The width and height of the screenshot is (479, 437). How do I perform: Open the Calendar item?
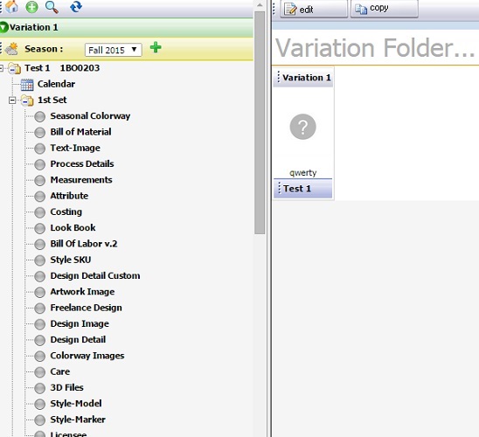point(56,84)
